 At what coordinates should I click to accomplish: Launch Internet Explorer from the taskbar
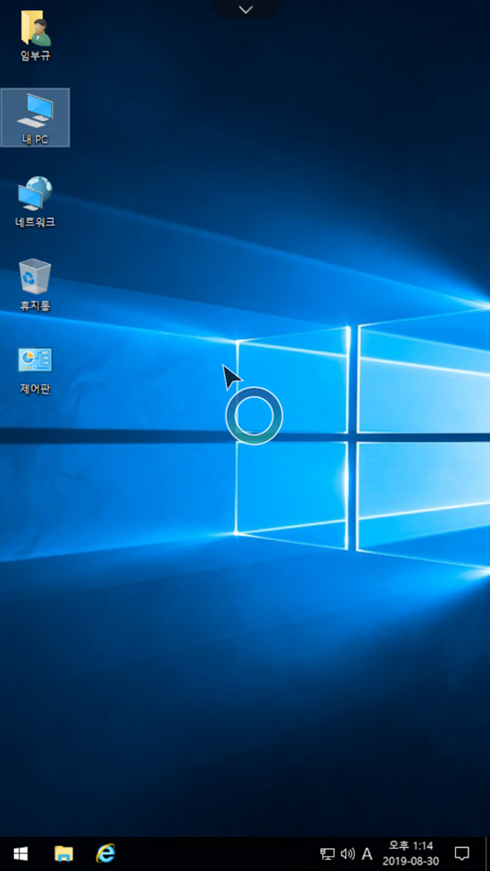(x=106, y=853)
